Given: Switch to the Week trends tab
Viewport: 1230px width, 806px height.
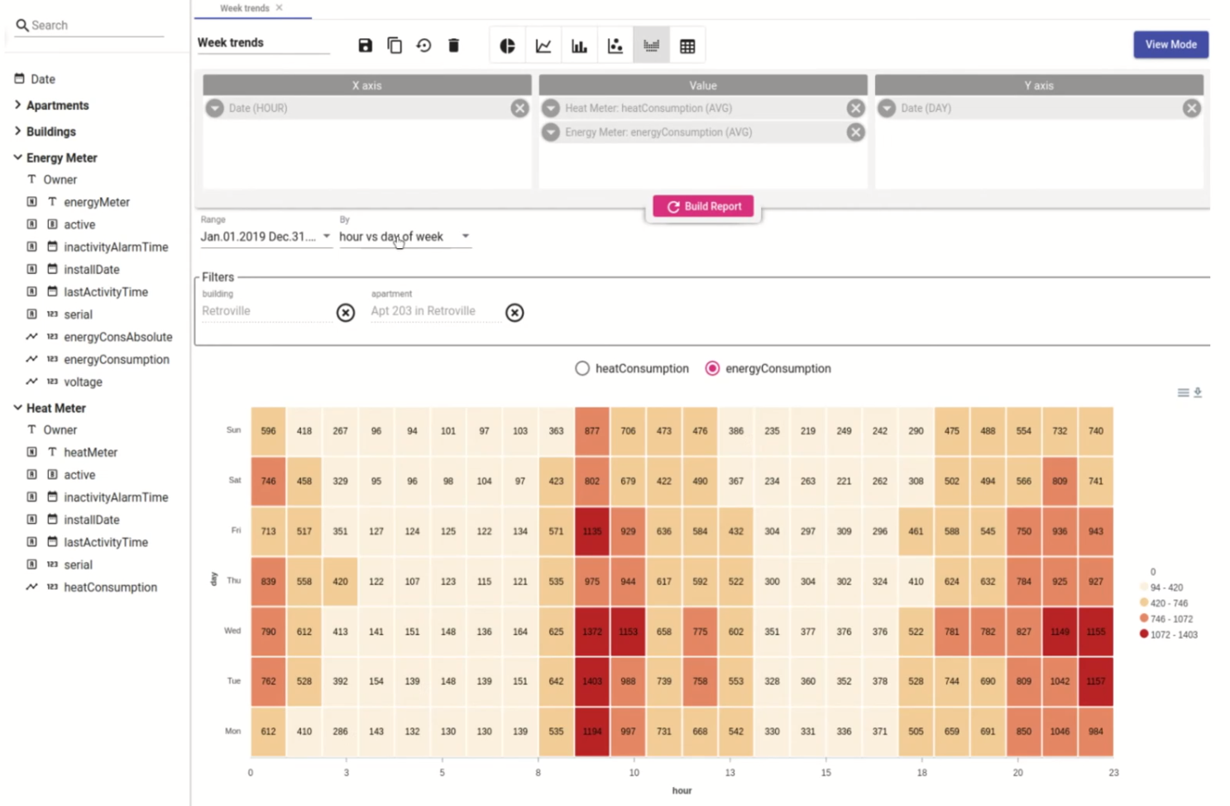Looking at the screenshot, I should pyautogui.click(x=245, y=8).
